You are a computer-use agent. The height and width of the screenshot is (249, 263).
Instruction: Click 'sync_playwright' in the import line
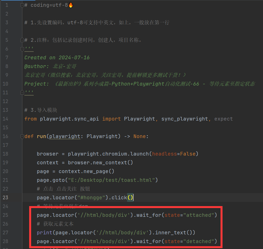185,119
